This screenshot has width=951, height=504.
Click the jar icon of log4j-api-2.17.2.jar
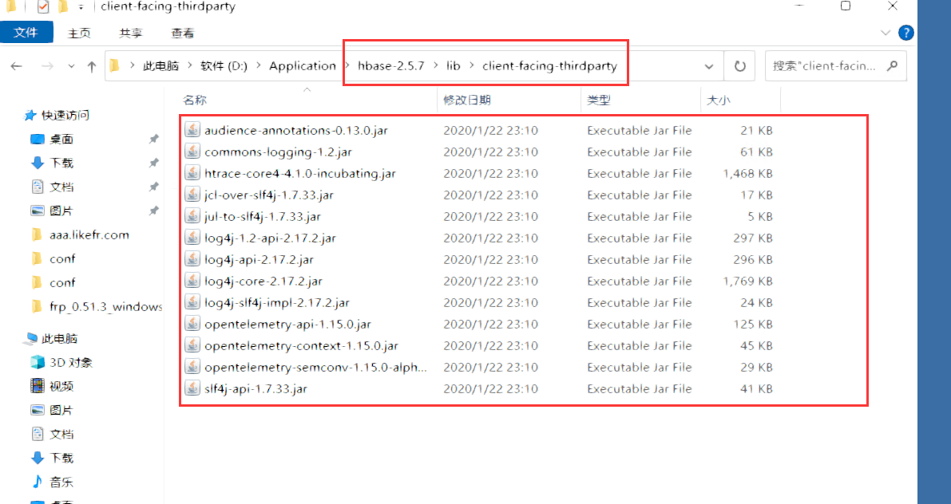pos(192,258)
